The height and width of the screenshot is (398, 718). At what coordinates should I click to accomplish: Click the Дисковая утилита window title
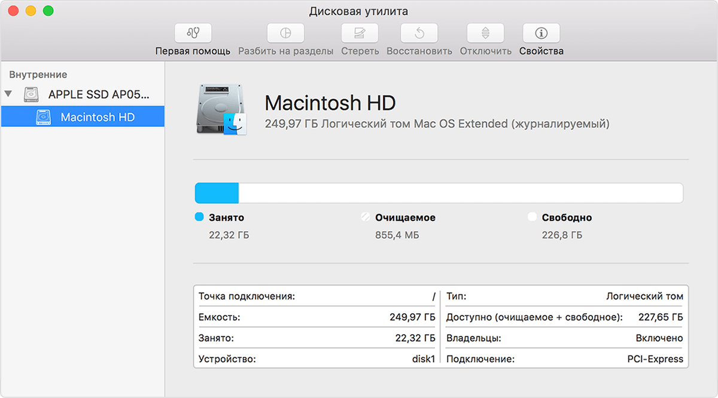[359, 11]
